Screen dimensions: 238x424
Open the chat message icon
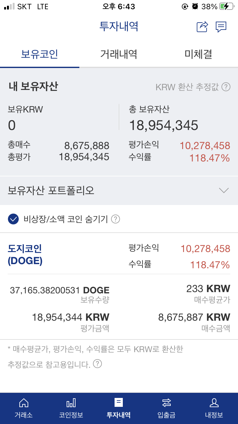pyautogui.click(x=221, y=27)
